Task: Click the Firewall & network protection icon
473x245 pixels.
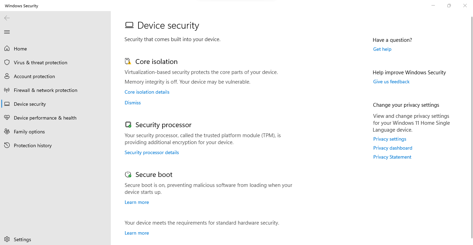Action: click(7, 90)
